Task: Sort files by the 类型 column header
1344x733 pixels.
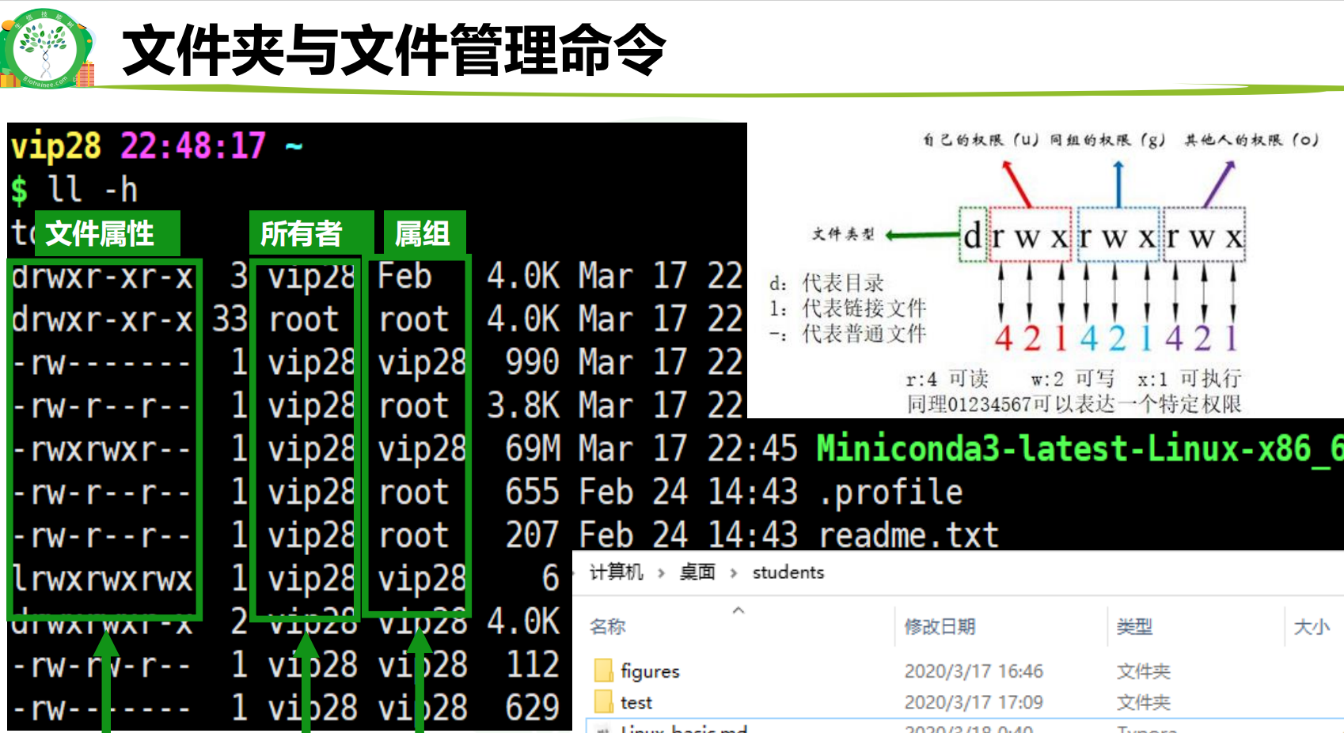Action: (1134, 626)
